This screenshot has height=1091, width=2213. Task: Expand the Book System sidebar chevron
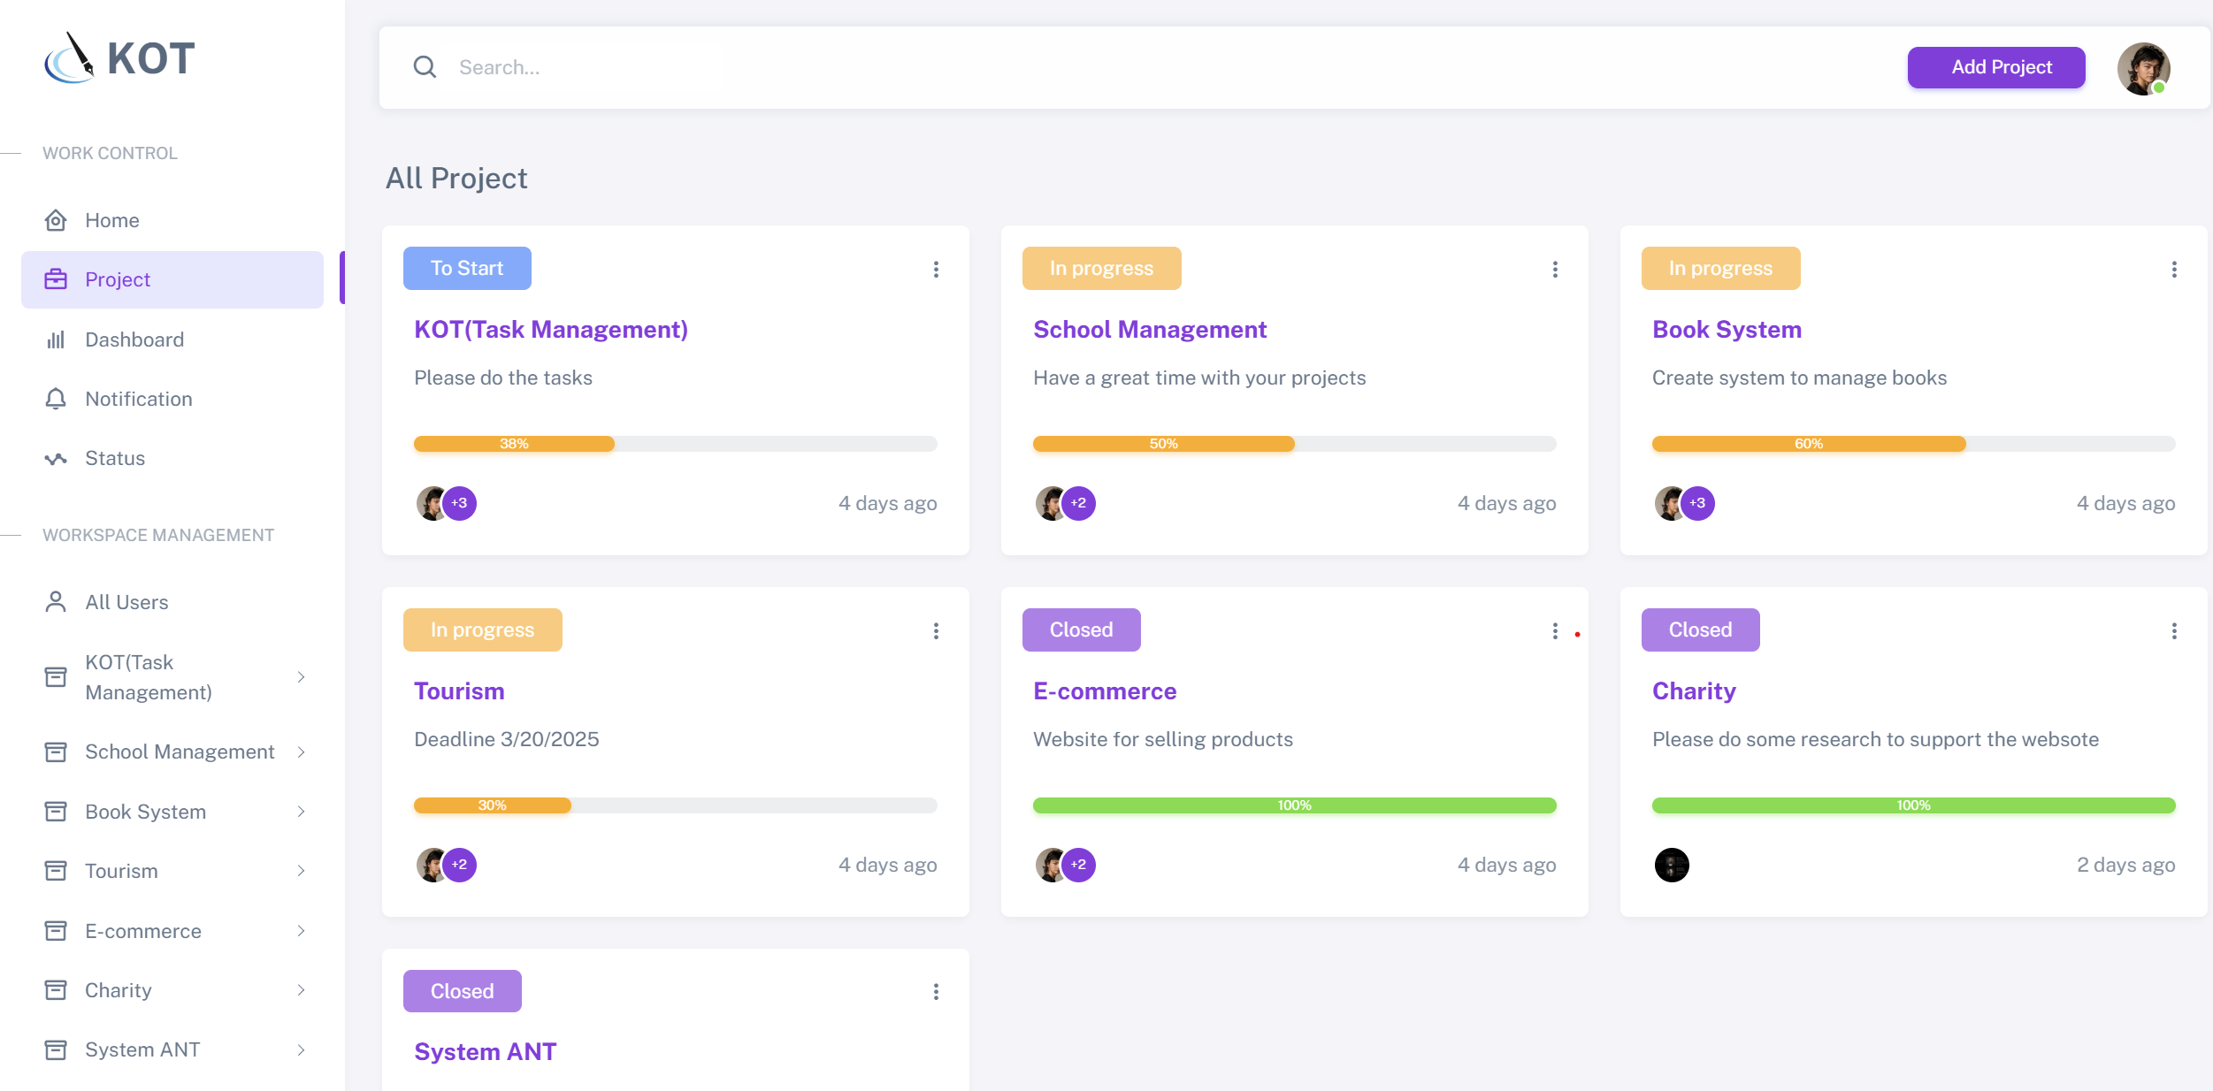(301, 812)
